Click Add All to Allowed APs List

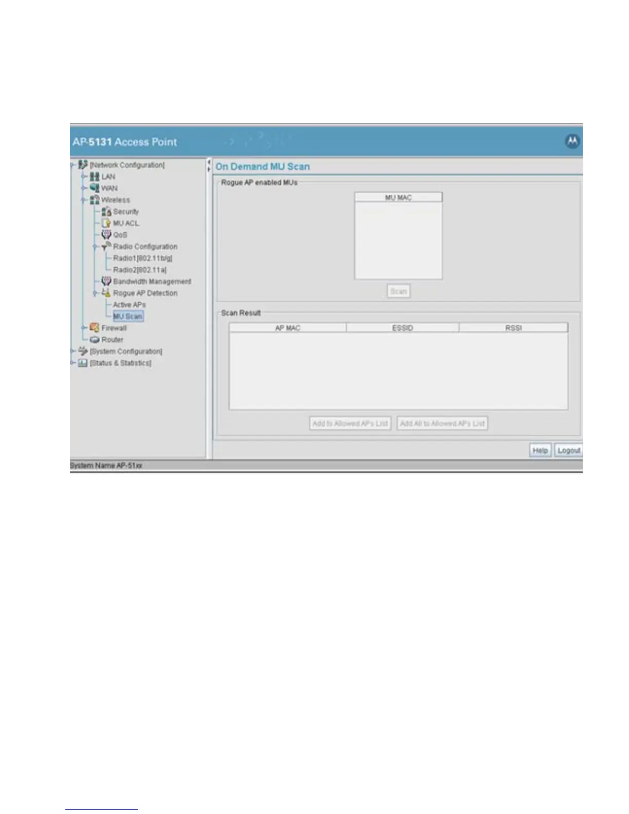pos(442,423)
